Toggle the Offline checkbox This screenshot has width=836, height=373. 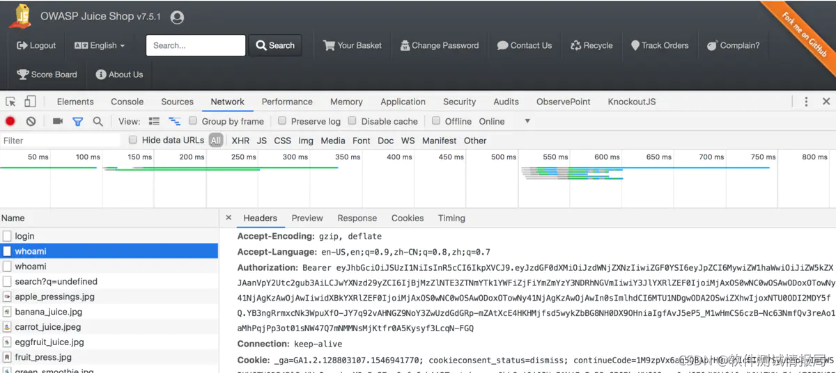click(x=436, y=121)
